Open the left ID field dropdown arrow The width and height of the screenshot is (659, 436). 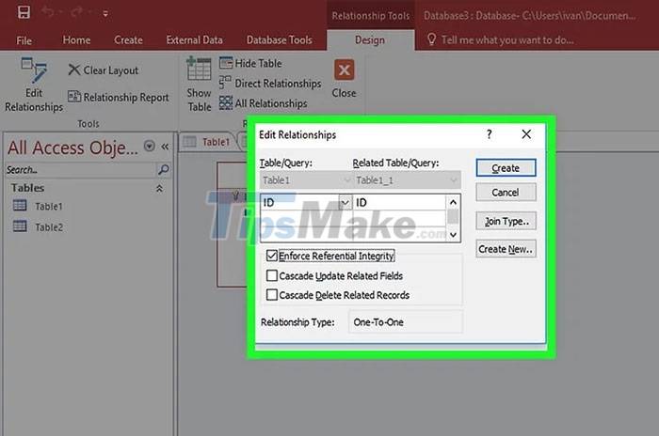[345, 203]
